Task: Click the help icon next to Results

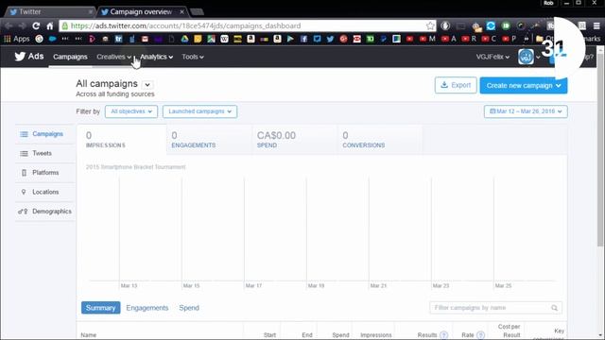Action: pyautogui.click(x=443, y=334)
